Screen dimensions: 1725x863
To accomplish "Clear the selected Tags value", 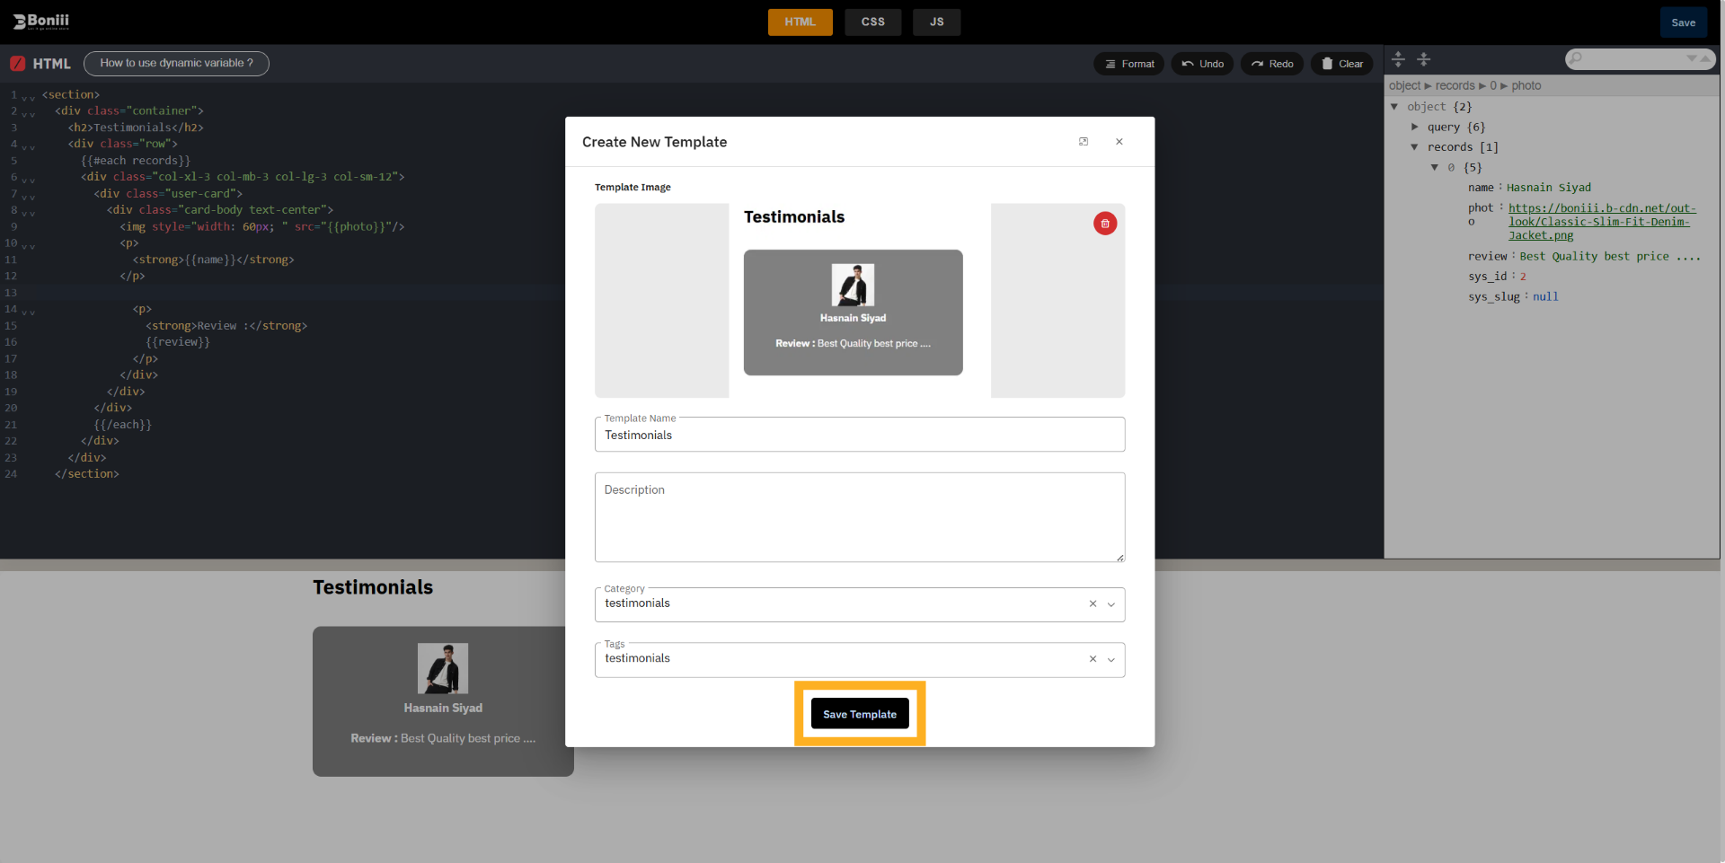I will 1092,659.
